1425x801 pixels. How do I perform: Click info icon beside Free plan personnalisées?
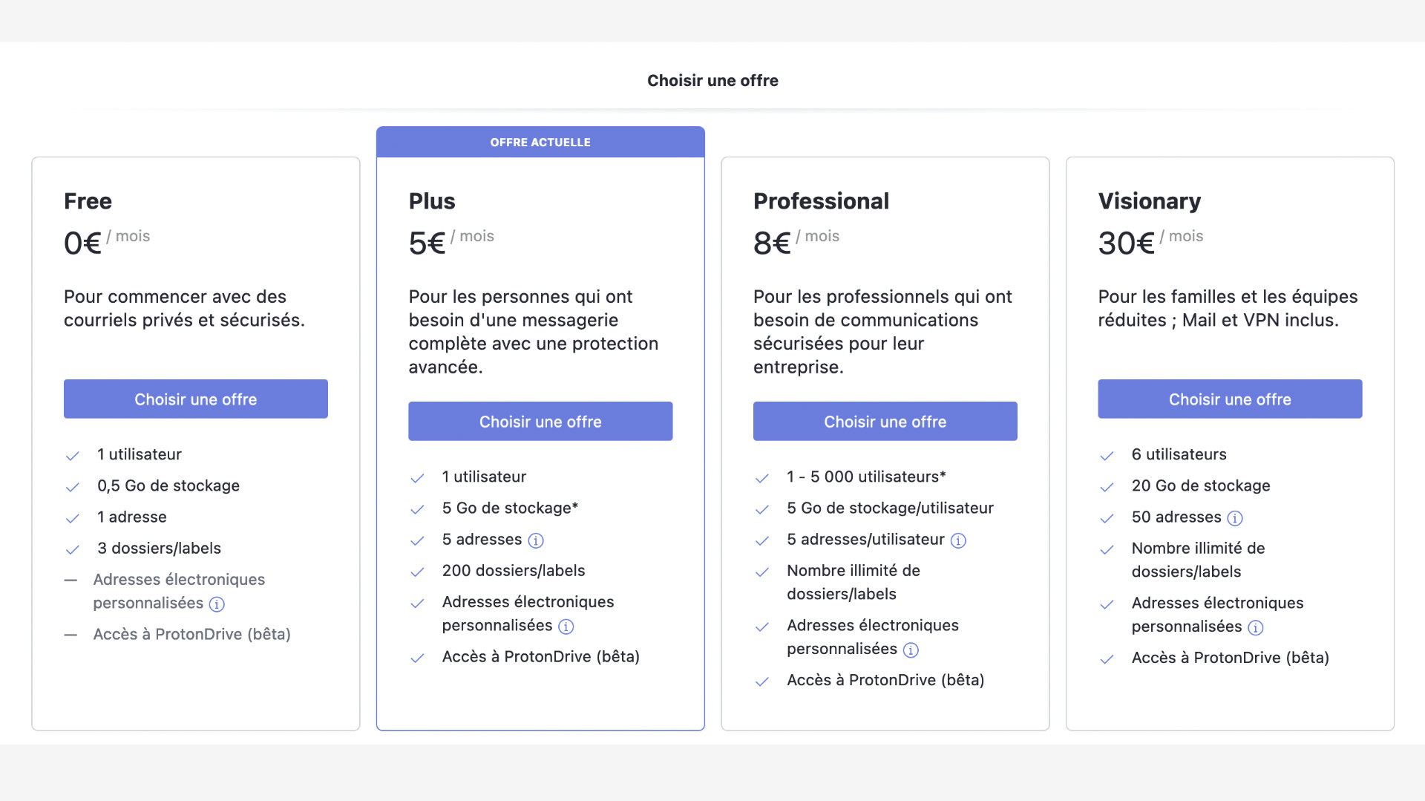[x=217, y=604]
